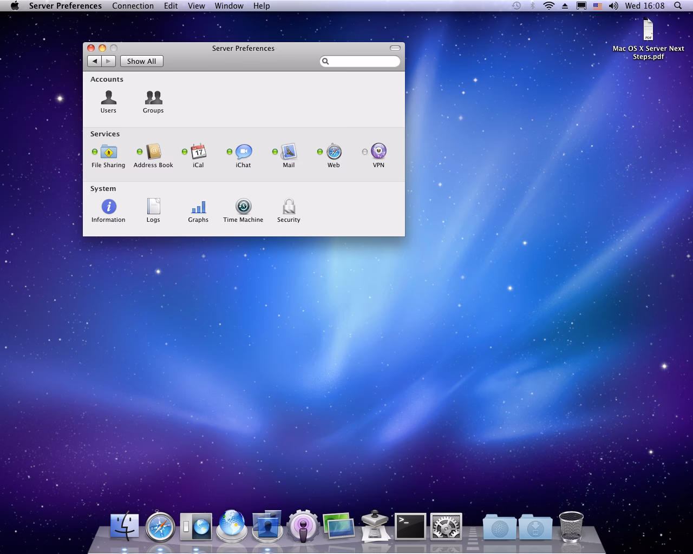Open the input source flag menu
The height and width of the screenshot is (554, 693).
598,6
